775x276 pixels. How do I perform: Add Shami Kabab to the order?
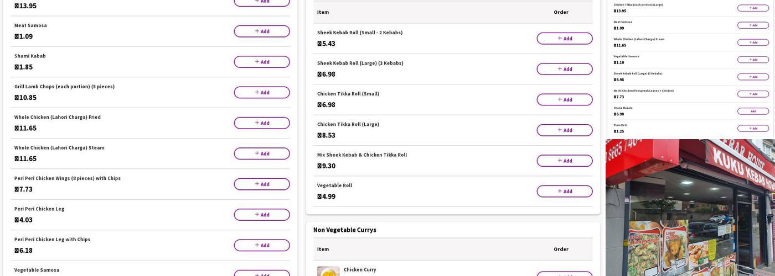(x=261, y=62)
